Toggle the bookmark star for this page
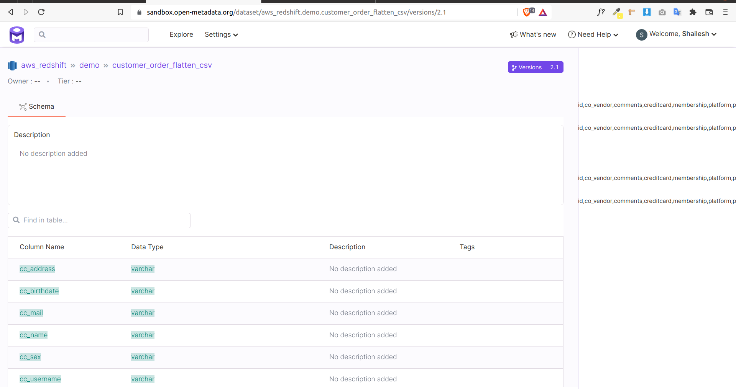This screenshot has width=736, height=389. click(120, 12)
